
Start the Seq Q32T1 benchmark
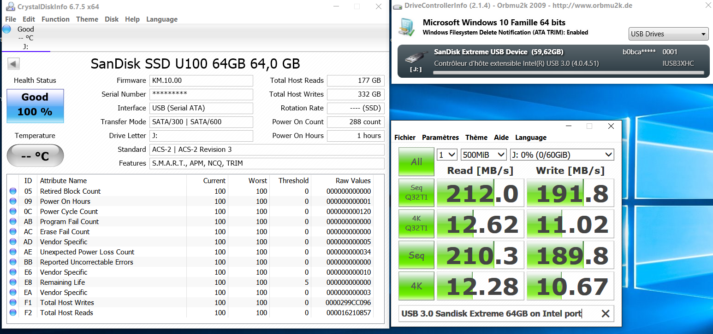click(416, 193)
